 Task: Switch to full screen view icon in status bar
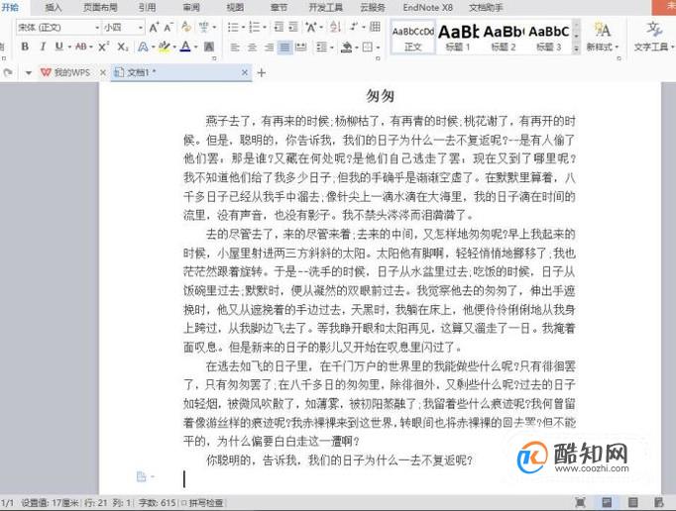click(x=580, y=502)
